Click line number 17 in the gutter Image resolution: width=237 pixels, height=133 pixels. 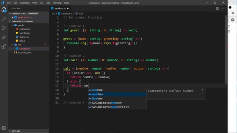click(57, 86)
